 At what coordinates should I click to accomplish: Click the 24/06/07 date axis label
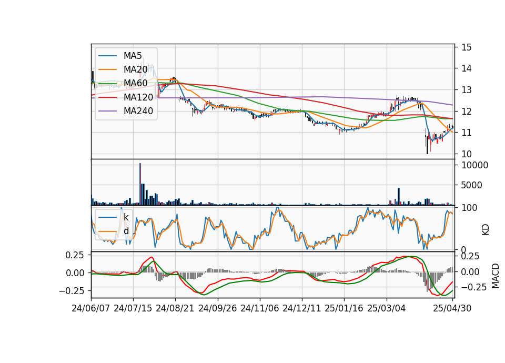click(91, 308)
